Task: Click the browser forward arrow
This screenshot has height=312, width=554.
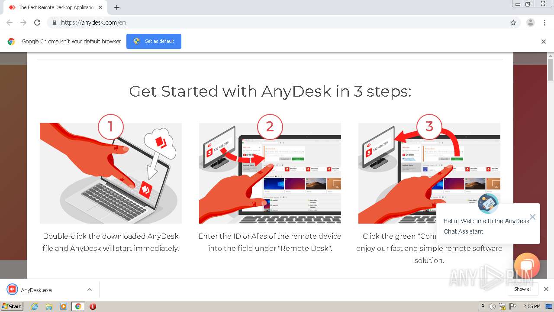Action: pyautogui.click(x=23, y=23)
